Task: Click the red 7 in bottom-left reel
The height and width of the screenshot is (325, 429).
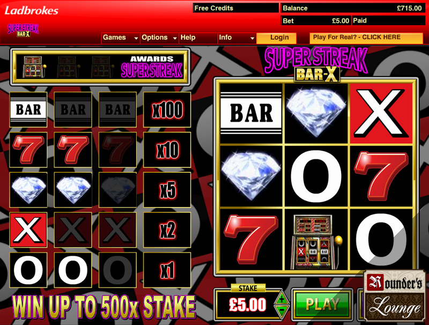Action: [251, 240]
